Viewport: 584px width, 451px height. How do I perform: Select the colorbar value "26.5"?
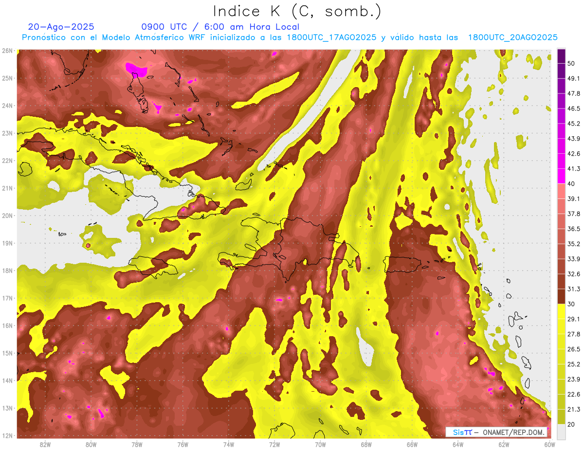click(573, 349)
